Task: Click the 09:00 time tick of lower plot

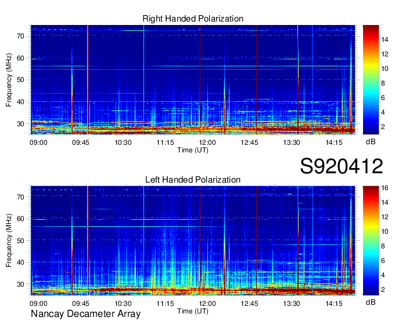Action: click(38, 304)
